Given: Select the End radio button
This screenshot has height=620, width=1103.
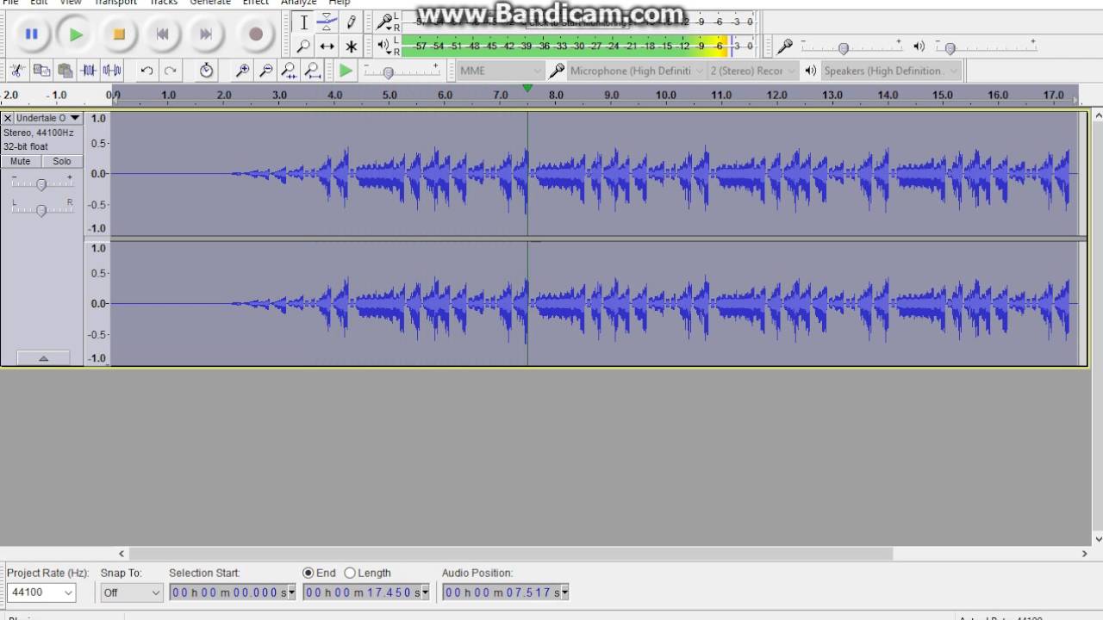Looking at the screenshot, I should 308,573.
